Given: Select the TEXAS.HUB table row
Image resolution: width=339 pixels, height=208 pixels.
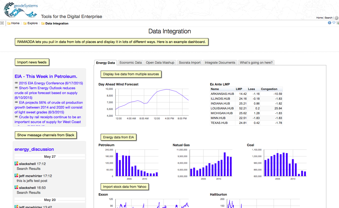Looking at the screenshot, I should point(246,123).
